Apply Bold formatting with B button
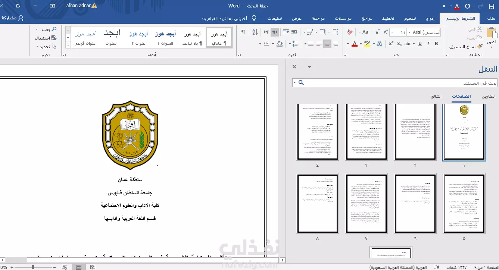Viewport: 499px width, 270px height. tap(436, 44)
